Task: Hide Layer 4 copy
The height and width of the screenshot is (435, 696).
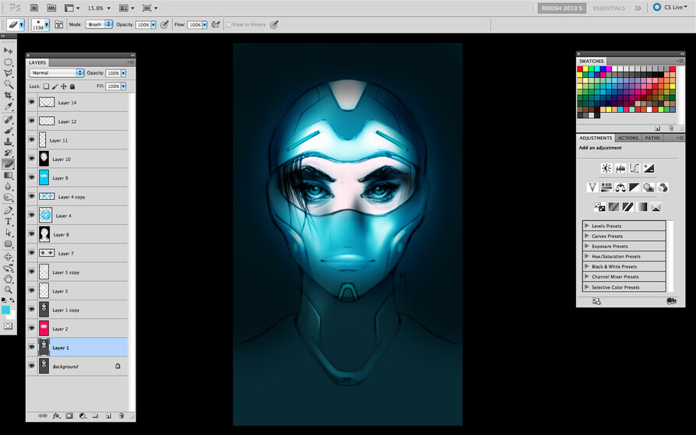Action: point(31,196)
